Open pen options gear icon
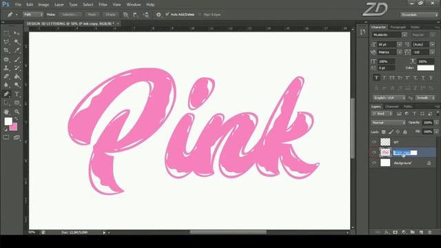Viewport: 441px width, 248px height. click(x=158, y=14)
